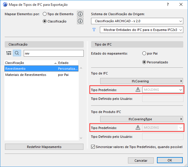Open the first MOLDING predefined type dropdown

click(163, 90)
